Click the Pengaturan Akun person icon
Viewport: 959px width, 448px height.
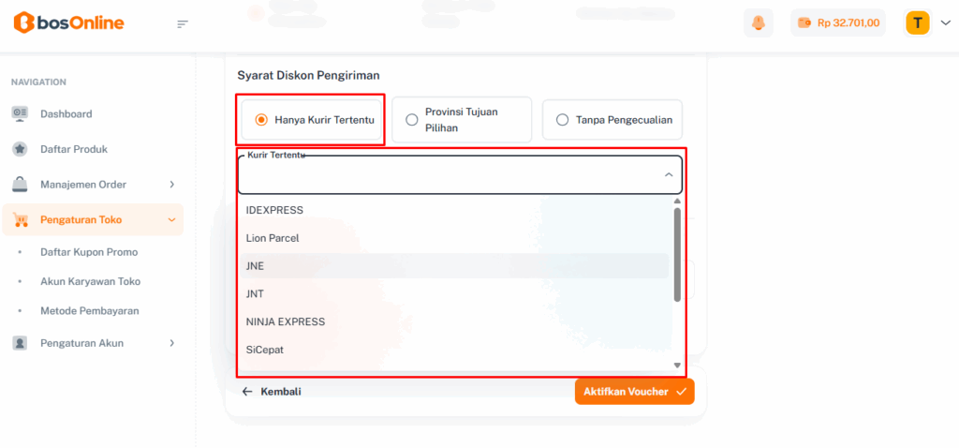coord(20,343)
